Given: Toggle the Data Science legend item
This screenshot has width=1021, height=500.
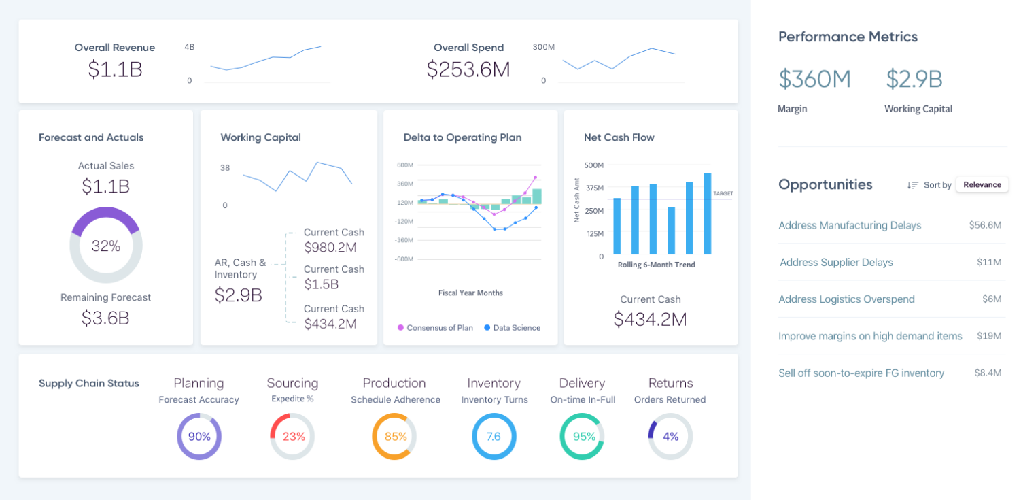Looking at the screenshot, I should [x=512, y=328].
